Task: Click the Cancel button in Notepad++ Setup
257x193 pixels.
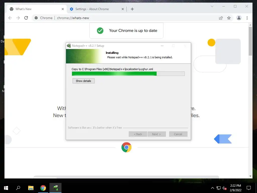Action: [178, 134]
